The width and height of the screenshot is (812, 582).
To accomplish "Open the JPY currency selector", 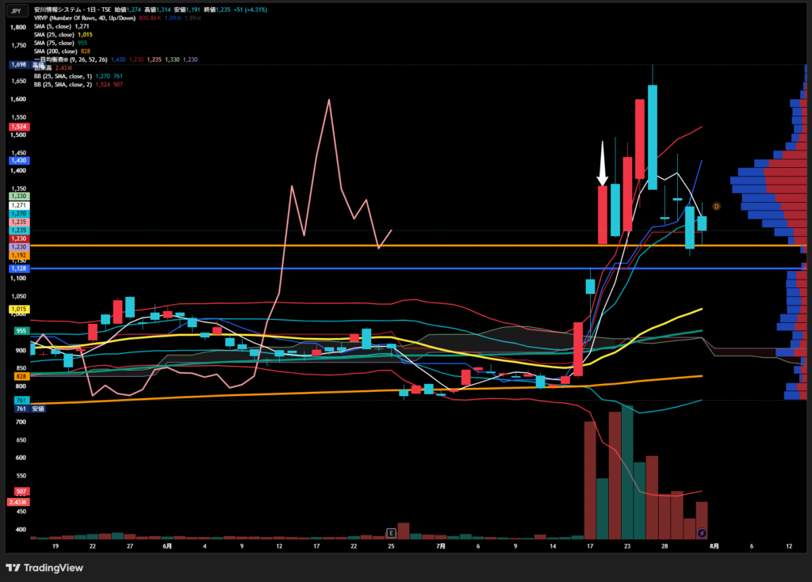I will (17, 11).
